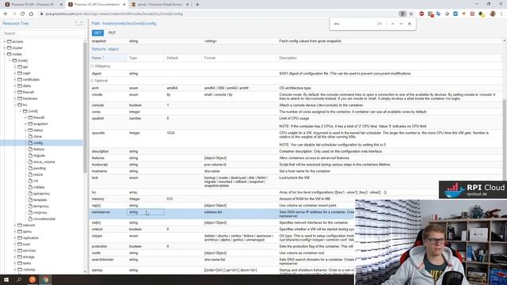Select the nameserver parameter row
507x285 pixels.
click(222, 214)
